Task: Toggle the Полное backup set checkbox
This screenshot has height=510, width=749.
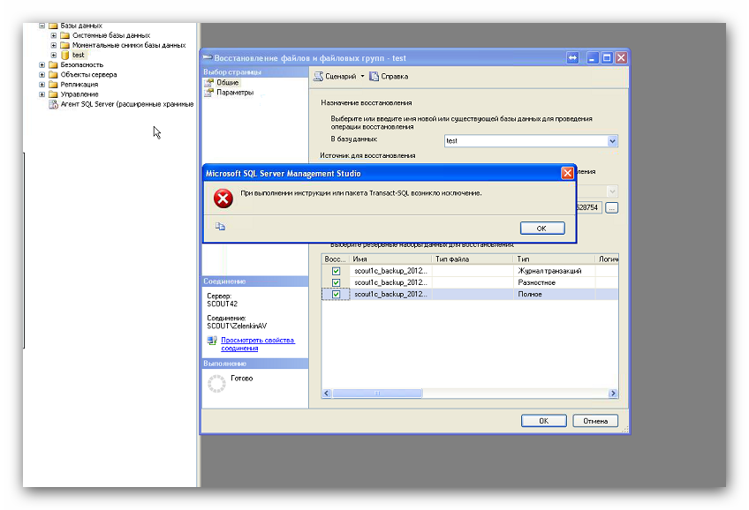Action: pos(336,294)
